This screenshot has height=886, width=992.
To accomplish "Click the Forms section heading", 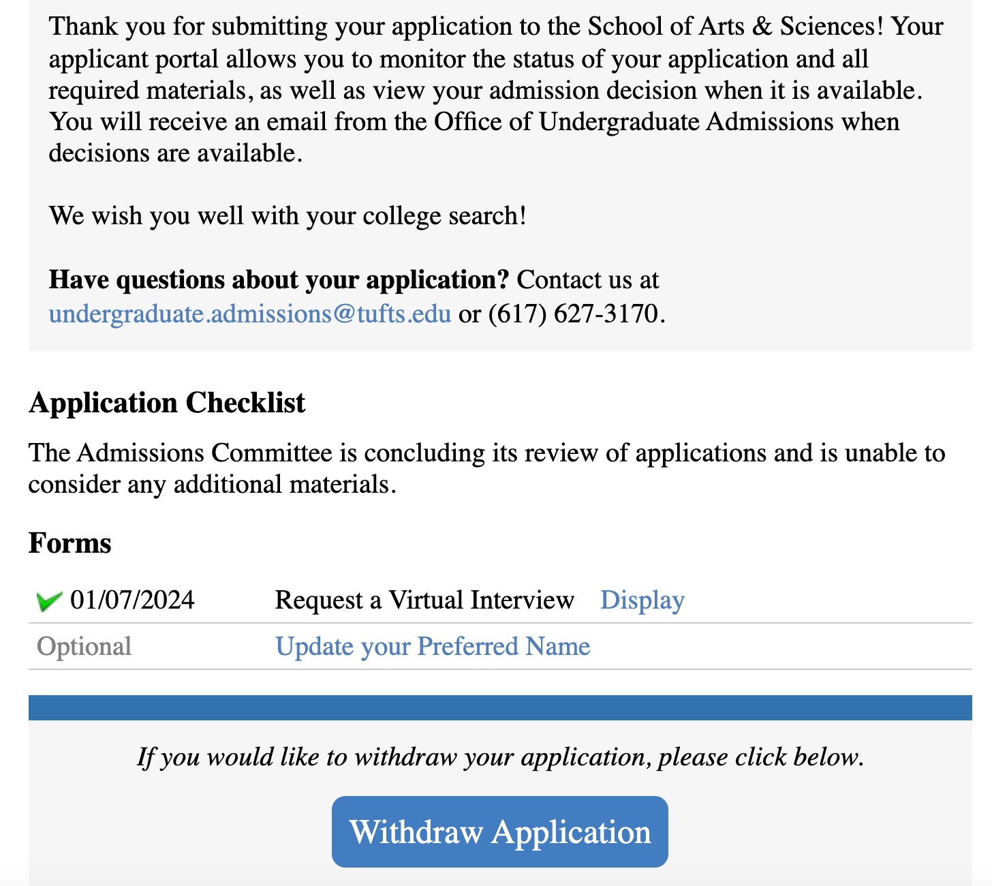I will [69, 543].
